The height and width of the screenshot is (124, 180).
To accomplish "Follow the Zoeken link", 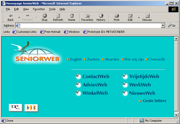I will (93, 59).
